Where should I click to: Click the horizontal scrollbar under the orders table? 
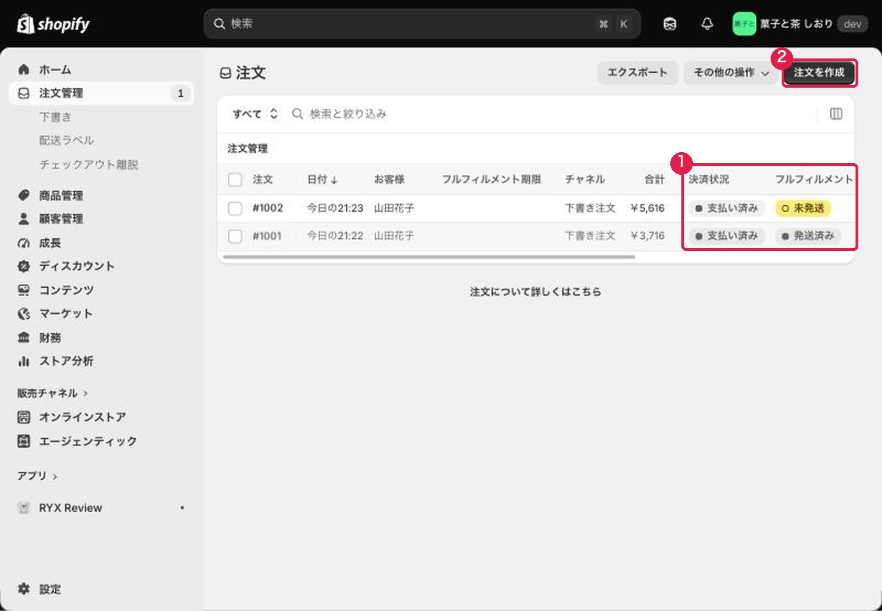[x=429, y=256]
